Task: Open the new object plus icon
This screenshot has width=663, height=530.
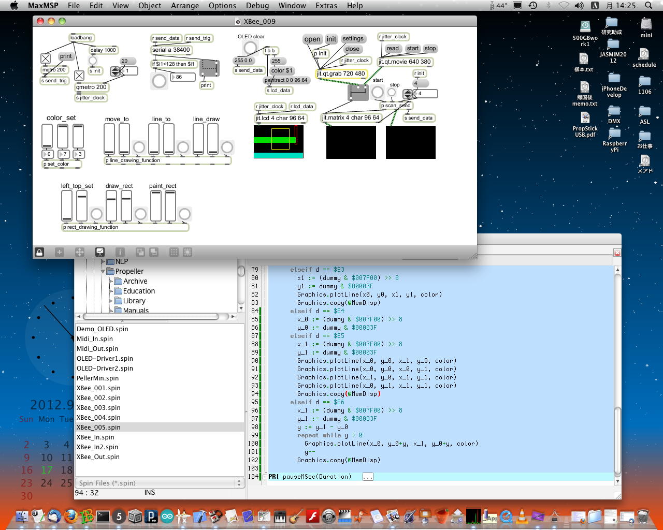Action: pos(60,252)
